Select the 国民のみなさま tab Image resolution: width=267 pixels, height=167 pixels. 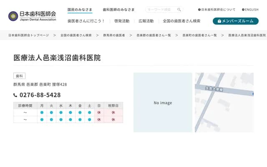point(80,9)
